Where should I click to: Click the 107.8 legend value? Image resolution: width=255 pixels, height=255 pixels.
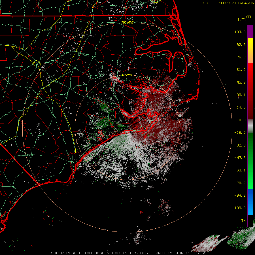pos(240,32)
